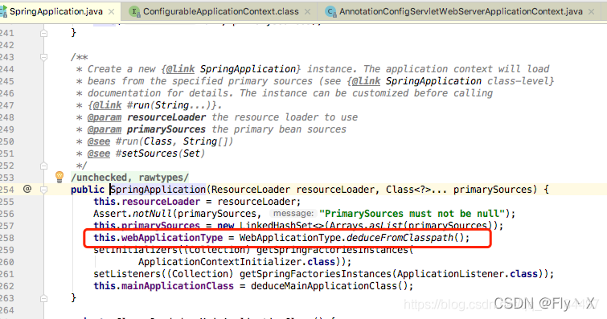Click deduceMainApplicationClass() on line 262
This screenshot has width=607, height=319.
pyautogui.click(x=329, y=286)
